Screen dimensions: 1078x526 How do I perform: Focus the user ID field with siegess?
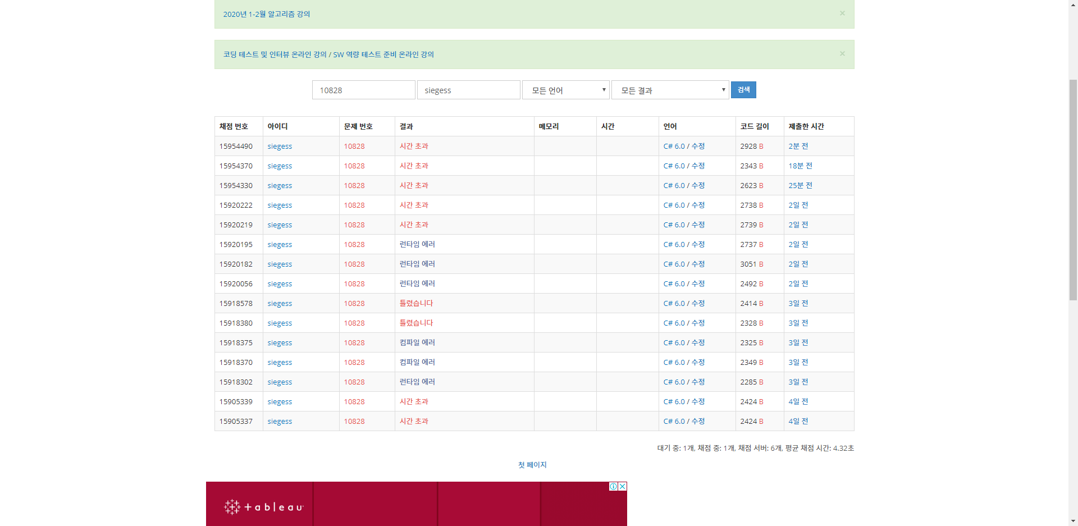(x=469, y=90)
